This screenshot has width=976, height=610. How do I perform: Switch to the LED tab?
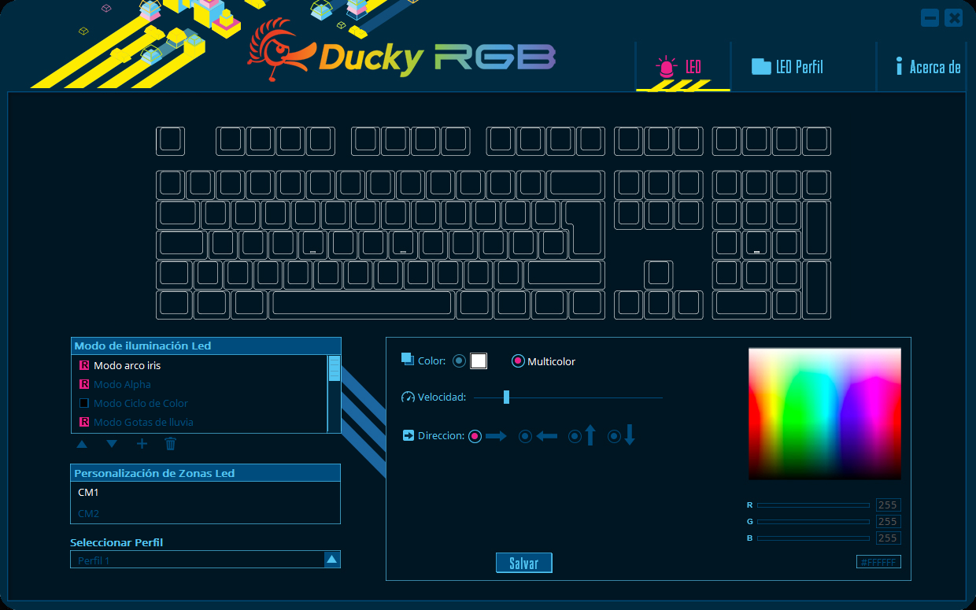coord(682,67)
